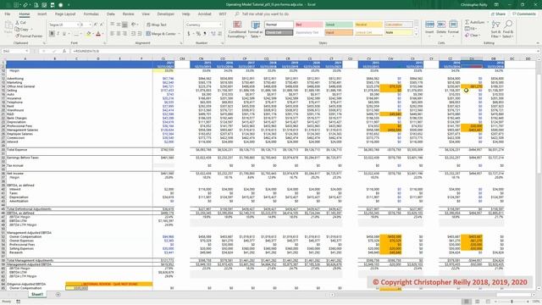Open Sort & Filter funnel icon

495,25
